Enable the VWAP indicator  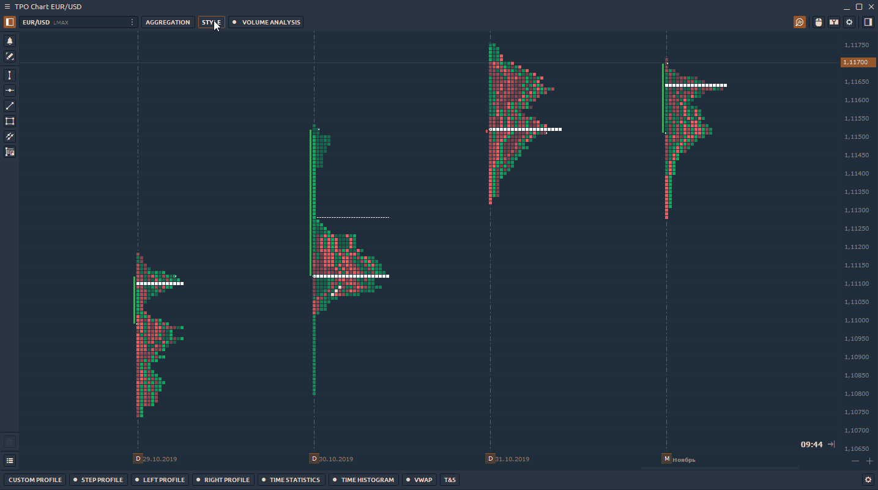(419, 480)
